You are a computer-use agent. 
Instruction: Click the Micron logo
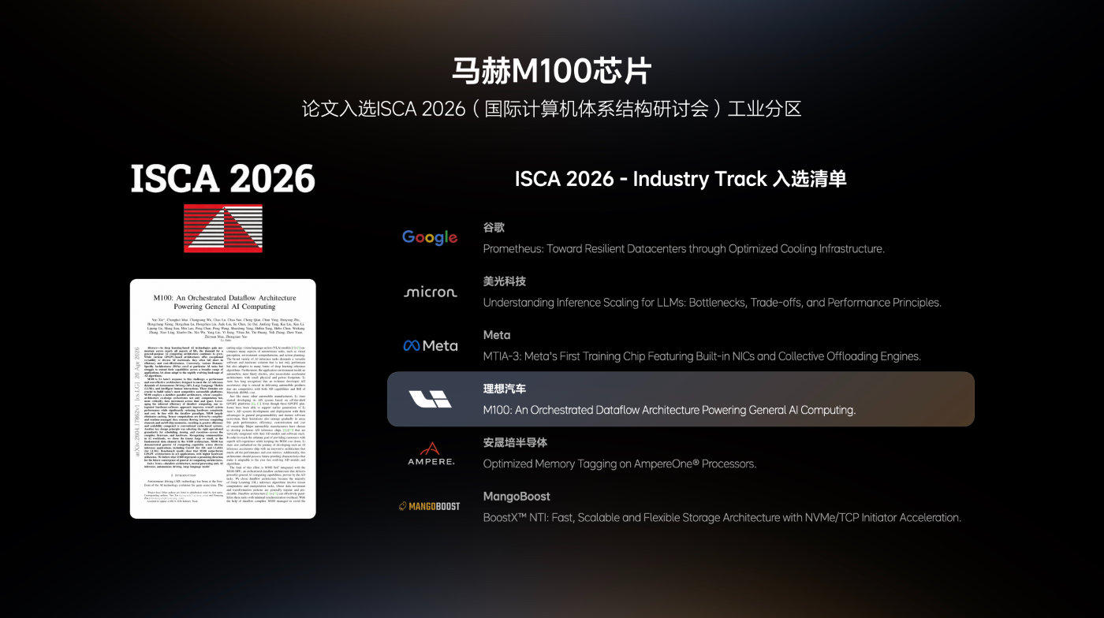pyautogui.click(x=431, y=292)
